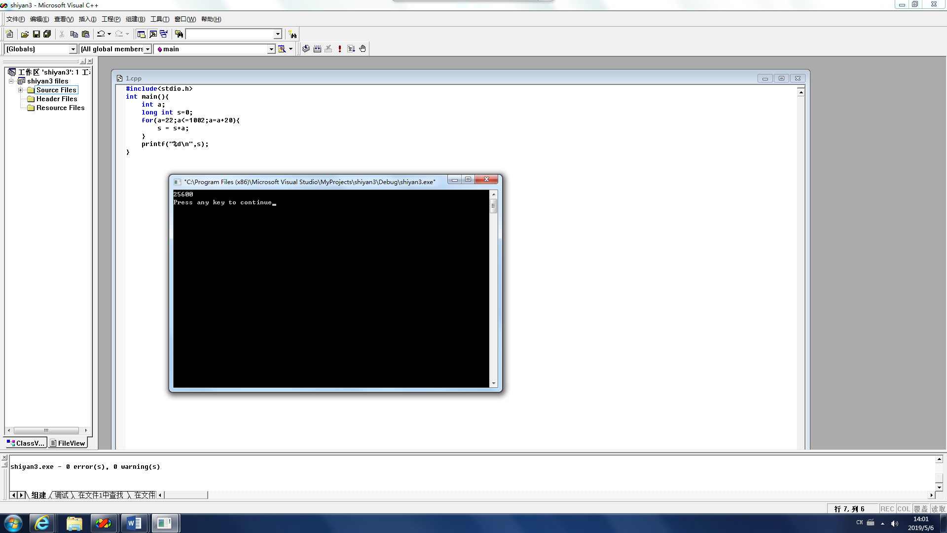The width and height of the screenshot is (947, 533).
Task: Click the Compile icon in build toolbar
Action: [x=306, y=48]
